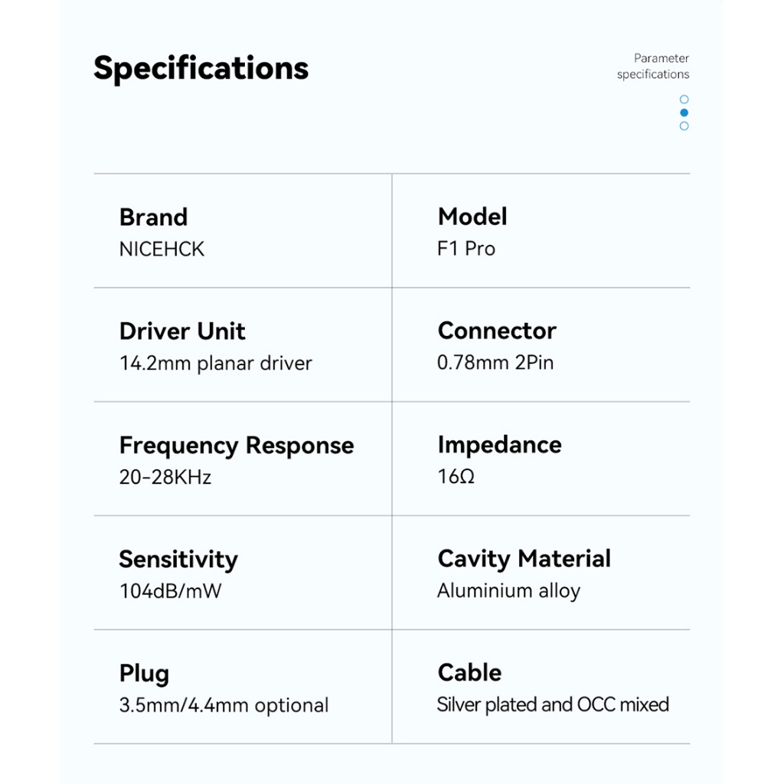Select the 20-28KHz value
Viewport: 784px width, 784px height.
[165, 477]
